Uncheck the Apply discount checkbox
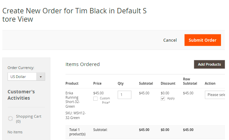 (x=163, y=99)
